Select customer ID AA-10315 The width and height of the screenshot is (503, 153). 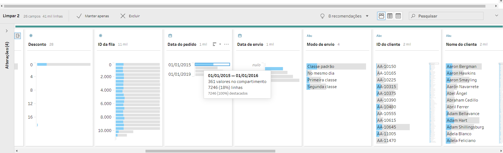pos(387,87)
